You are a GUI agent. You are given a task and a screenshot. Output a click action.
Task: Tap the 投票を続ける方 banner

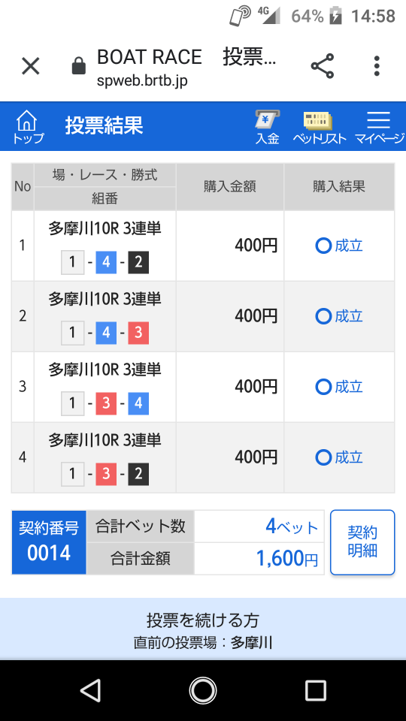(x=203, y=629)
